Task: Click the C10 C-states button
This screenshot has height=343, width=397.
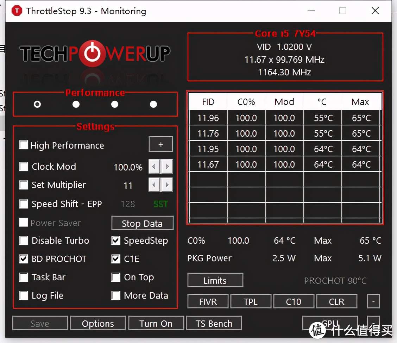Action: click(x=294, y=301)
